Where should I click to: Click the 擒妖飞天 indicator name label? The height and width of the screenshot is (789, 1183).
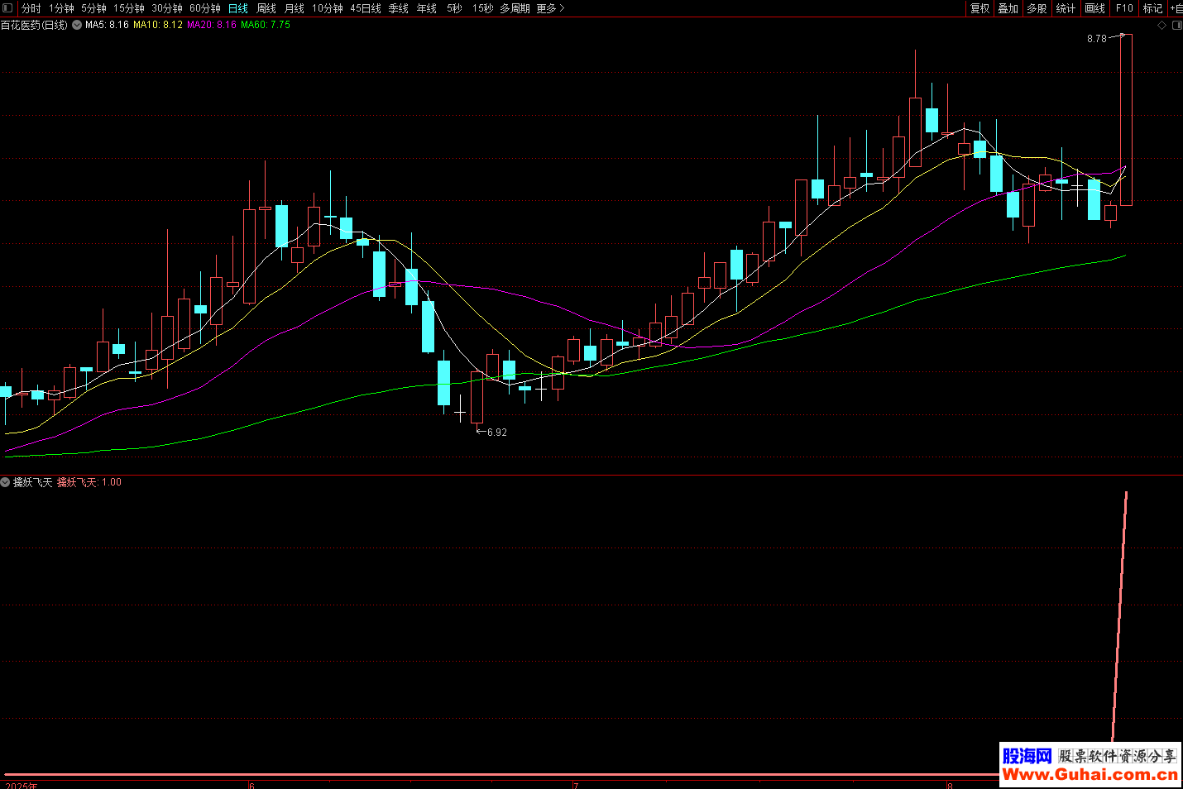(33, 482)
